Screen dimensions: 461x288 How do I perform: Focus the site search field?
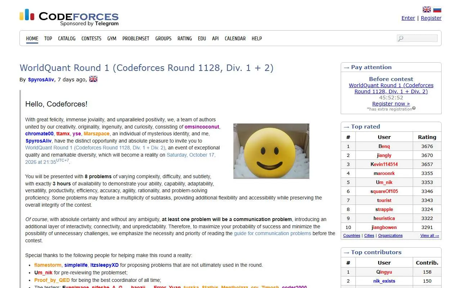click(x=417, y=38)
